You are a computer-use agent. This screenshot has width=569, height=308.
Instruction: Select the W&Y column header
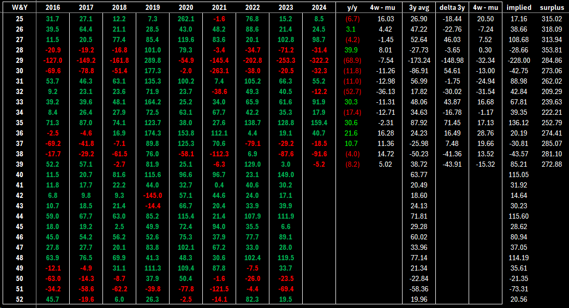pyautogui.click(x=20, y=8)
